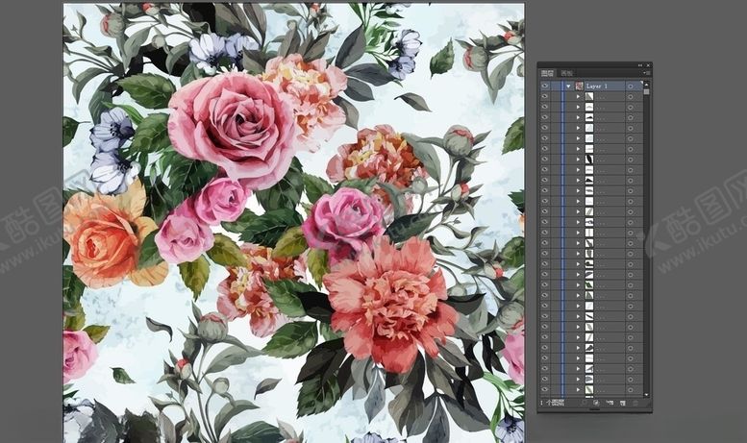
Task: Click the Layers panel scrollbar up arrow
Action: (x=646, y=84)
